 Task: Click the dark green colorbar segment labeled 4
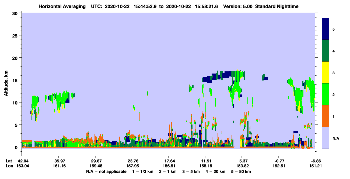tap(325, 51)
